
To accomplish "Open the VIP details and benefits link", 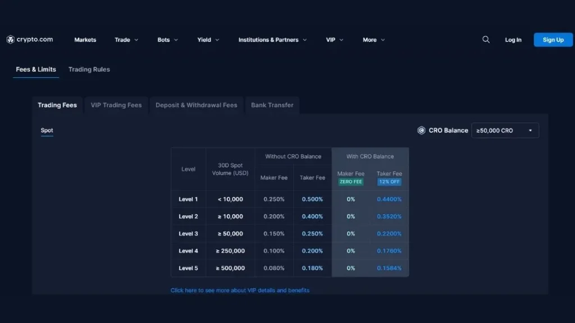I will click(x=240, y=290).
